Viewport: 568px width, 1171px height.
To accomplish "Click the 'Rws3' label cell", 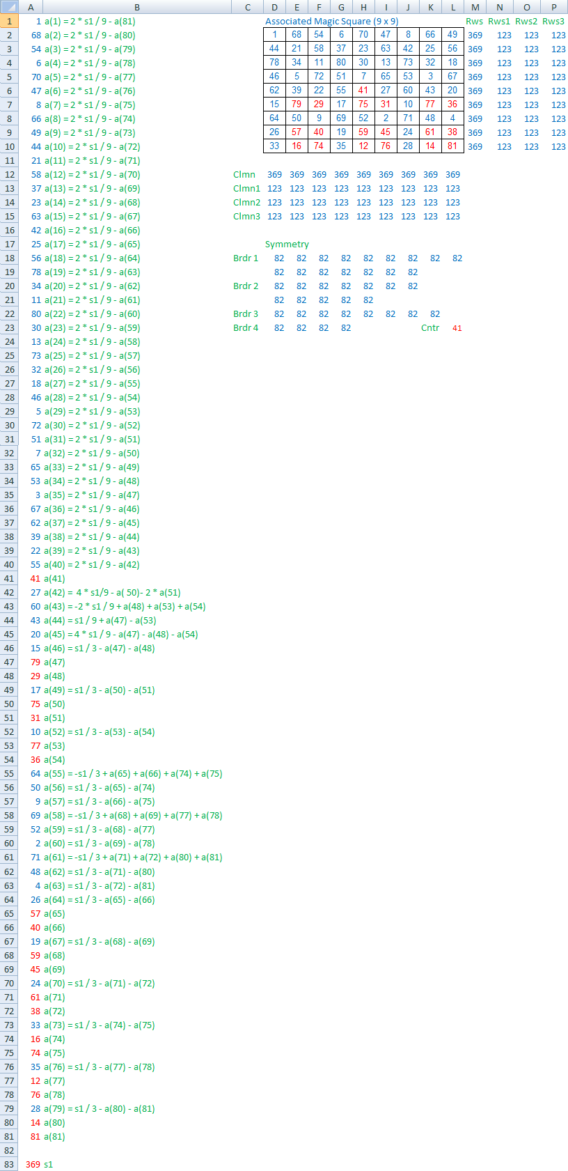I will pyautogui.click(x=553, y=21).
